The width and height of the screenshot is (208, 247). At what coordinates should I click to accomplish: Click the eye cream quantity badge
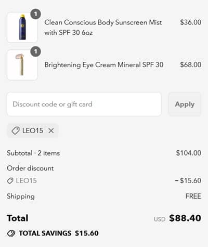36,51
